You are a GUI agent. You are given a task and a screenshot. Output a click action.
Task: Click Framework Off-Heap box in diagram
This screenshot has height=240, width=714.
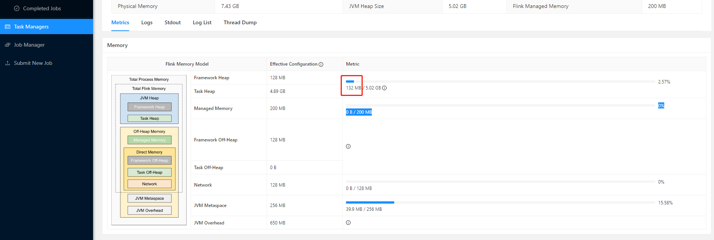[x=150, y=160]
